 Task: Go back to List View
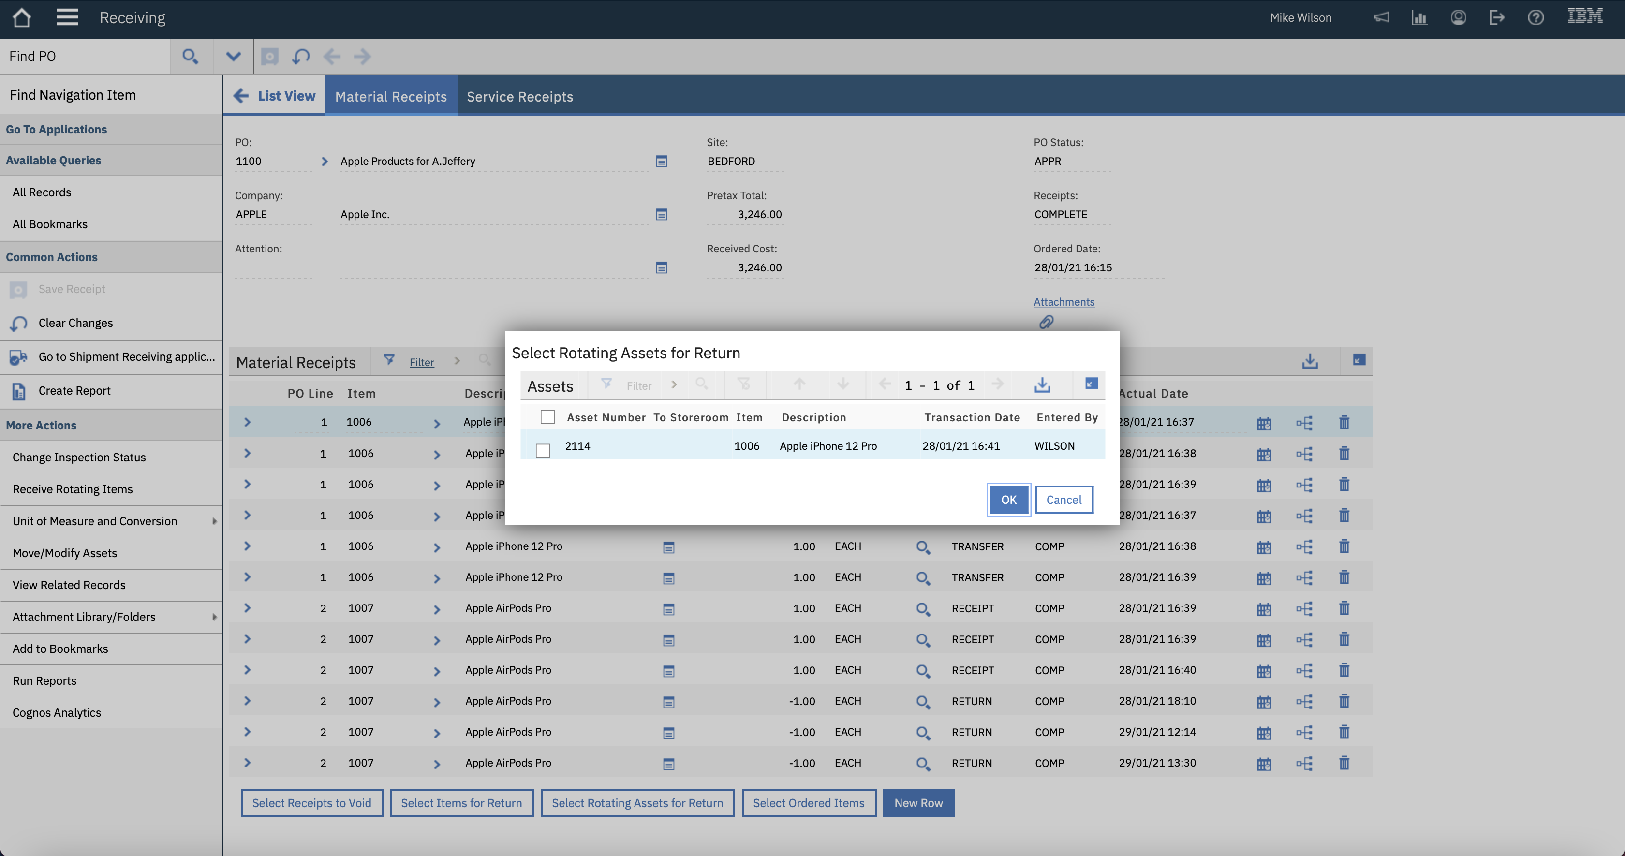click(x=274, y=95)
